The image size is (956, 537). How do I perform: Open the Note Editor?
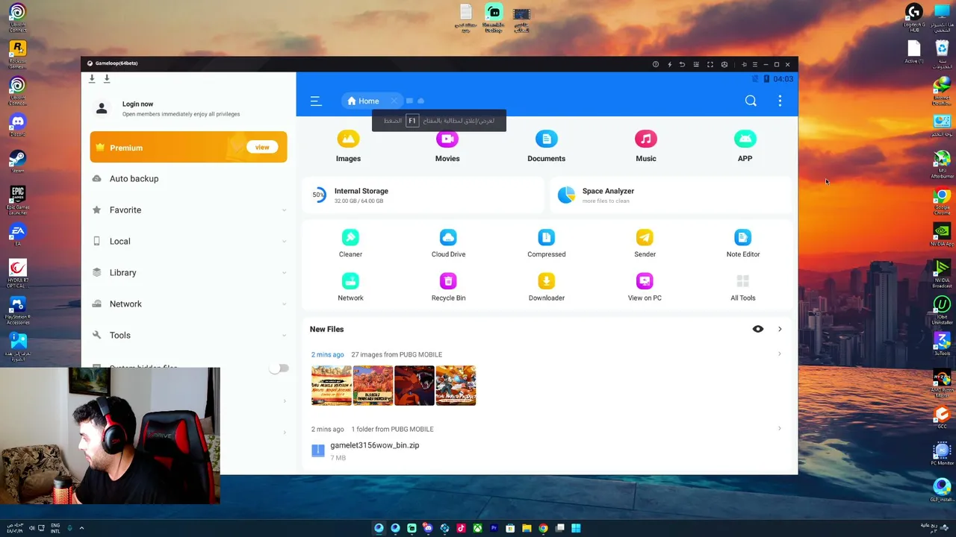tap(743, 243)
